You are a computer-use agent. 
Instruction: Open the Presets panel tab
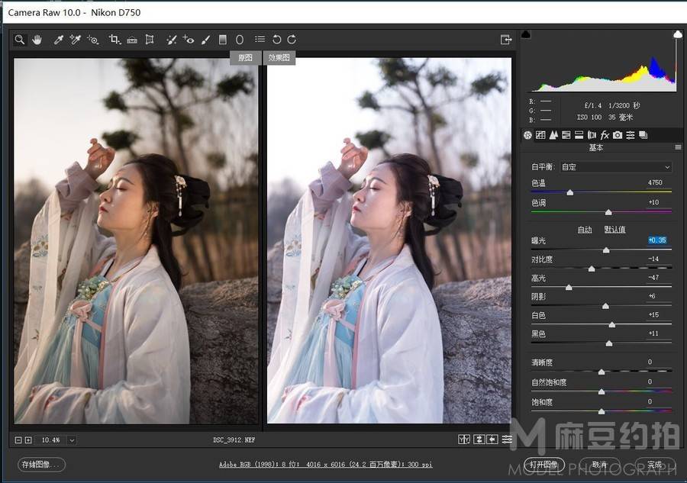pos(631,135)
